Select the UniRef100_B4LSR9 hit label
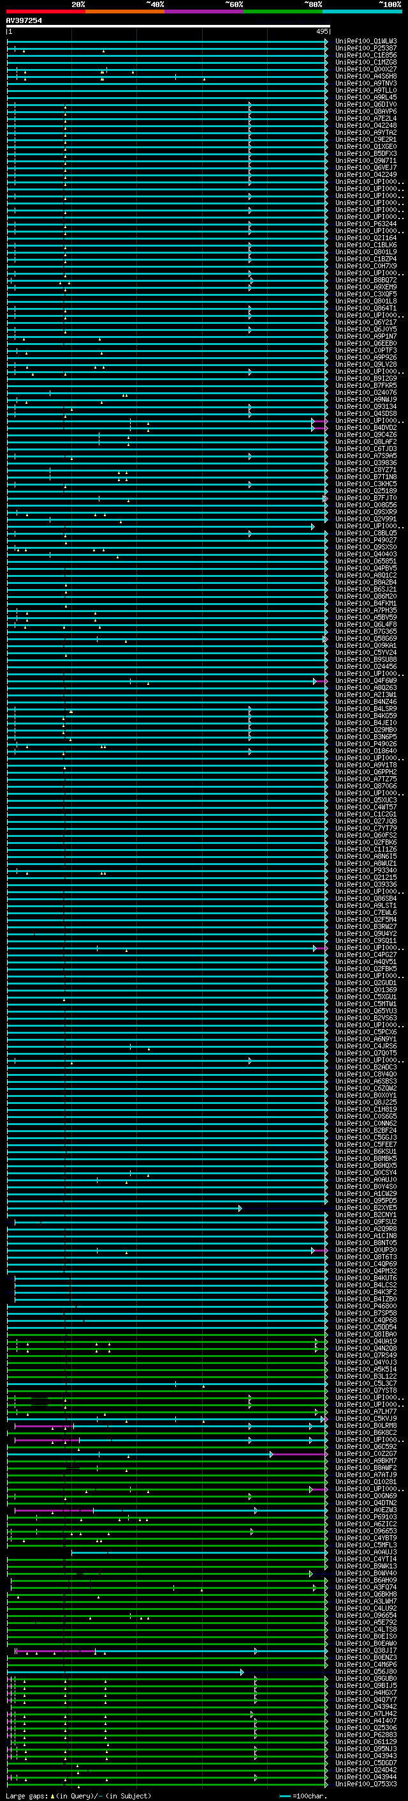Image resolution: width=408 pixels, height=1801 pixels. point(366,709)
